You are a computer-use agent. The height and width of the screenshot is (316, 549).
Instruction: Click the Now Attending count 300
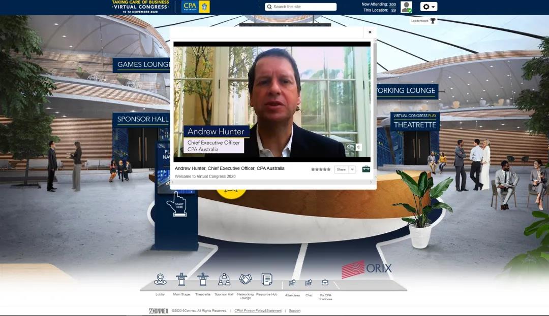tap(392, 4)
